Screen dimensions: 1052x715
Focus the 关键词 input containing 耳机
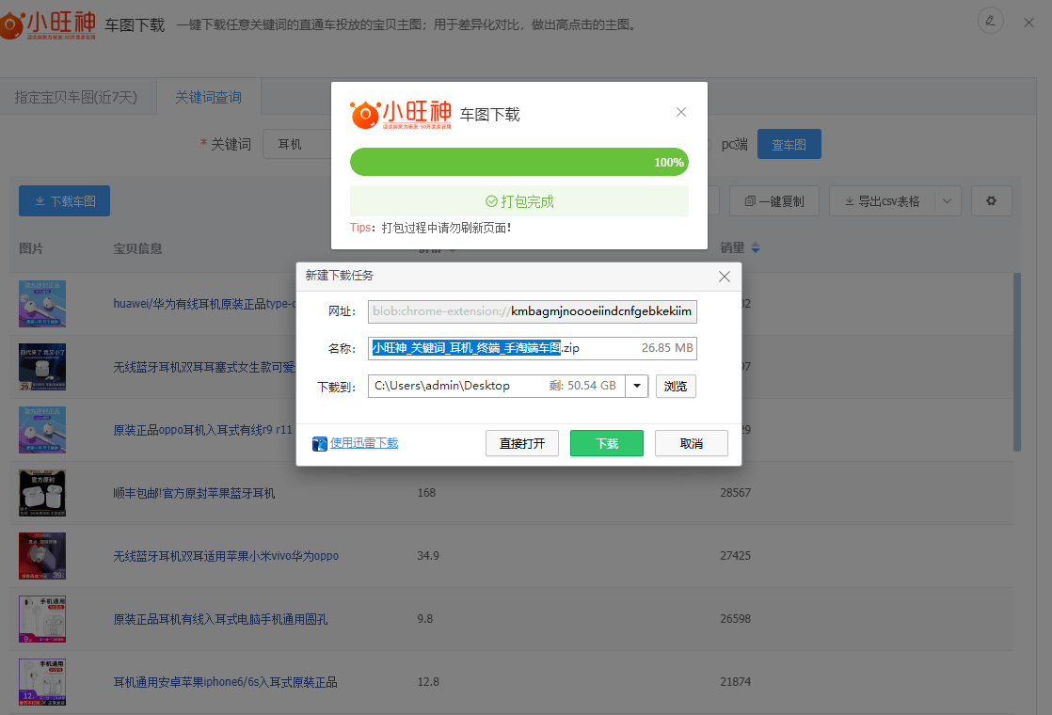296,144
